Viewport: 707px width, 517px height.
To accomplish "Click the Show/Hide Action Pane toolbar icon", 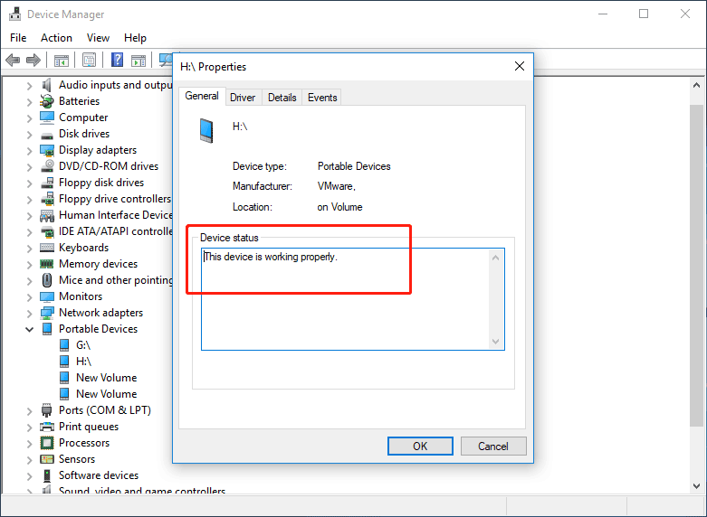I will (139, 61).
